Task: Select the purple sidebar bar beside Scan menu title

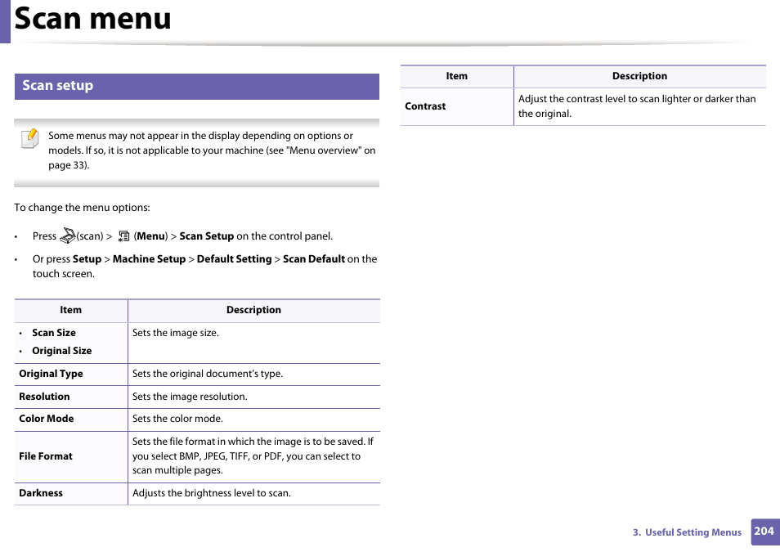Action: pyautogui.click(x=5, y=22)
